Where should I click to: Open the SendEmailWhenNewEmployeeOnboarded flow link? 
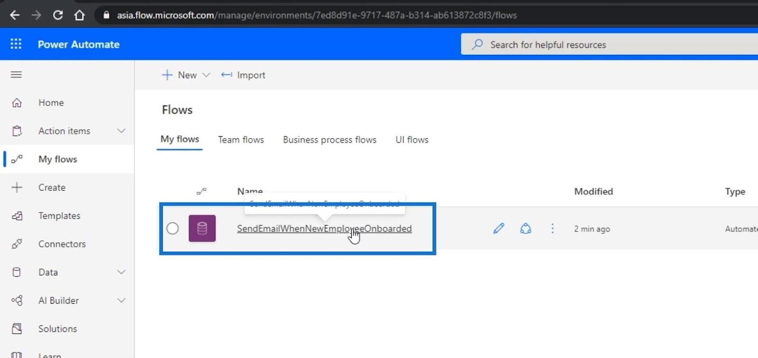click(324, 228)
